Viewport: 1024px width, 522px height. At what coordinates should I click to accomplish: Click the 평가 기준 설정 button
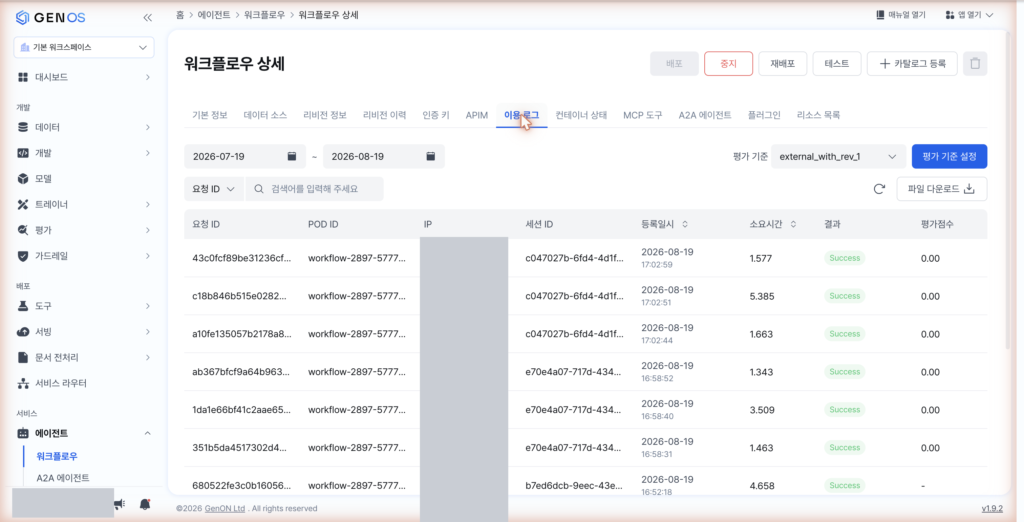949,156
